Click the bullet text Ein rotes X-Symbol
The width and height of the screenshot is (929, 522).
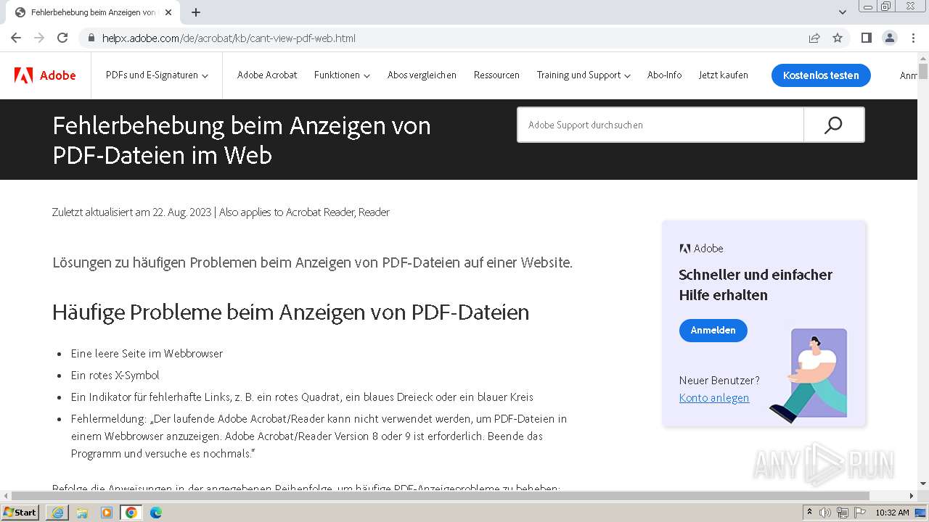115,376
